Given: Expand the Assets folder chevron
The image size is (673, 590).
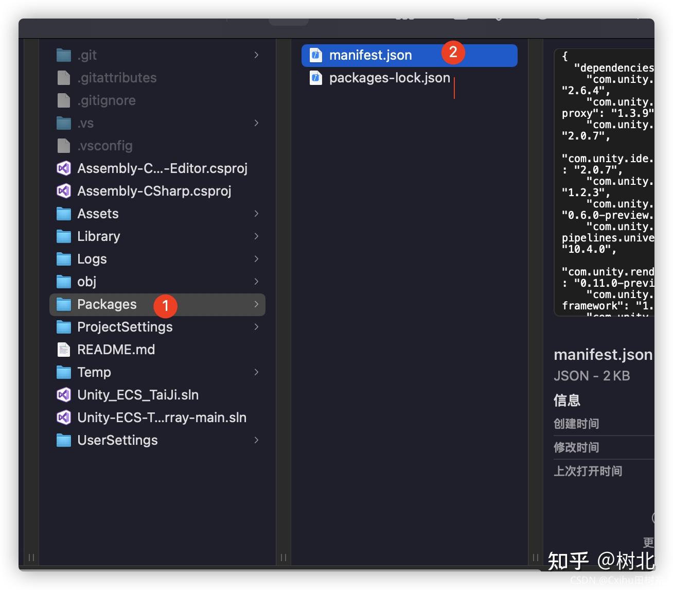Looking at the screenshot, I should click(256, 214).
